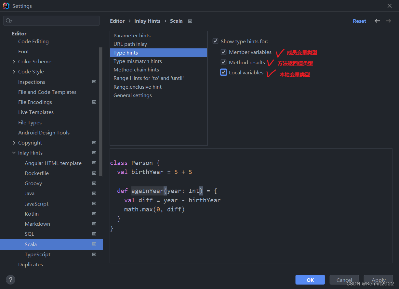
Task: Click the project icon on the Kotlin row
Action: click(94, 214)
